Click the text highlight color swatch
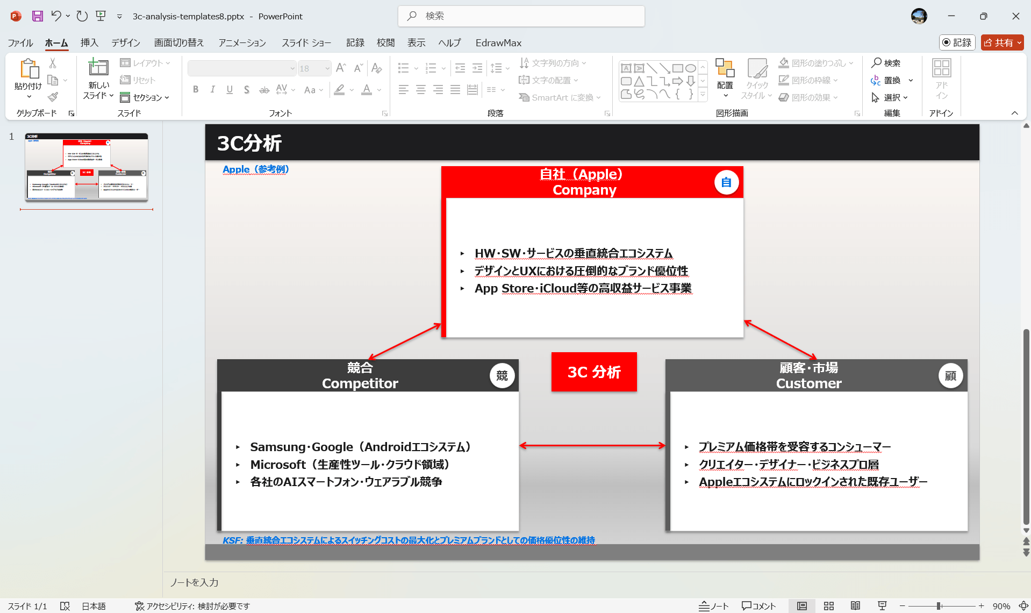This screenshot has width=1031, height=613. click(339, 90)
